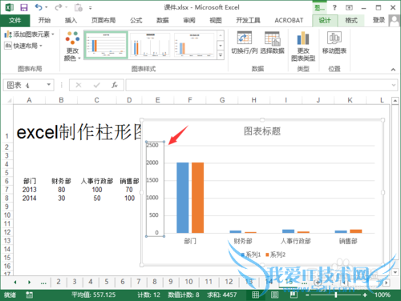Click macro recording icon in status bar
Image resolution: width=401 pixels, height=301 pixels.
(x=30, y=295)
